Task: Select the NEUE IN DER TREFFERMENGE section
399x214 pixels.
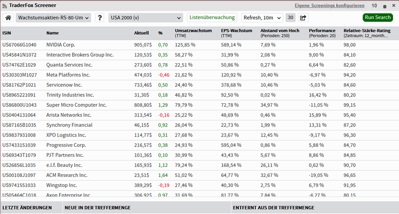Action: [x=97, y=208]
